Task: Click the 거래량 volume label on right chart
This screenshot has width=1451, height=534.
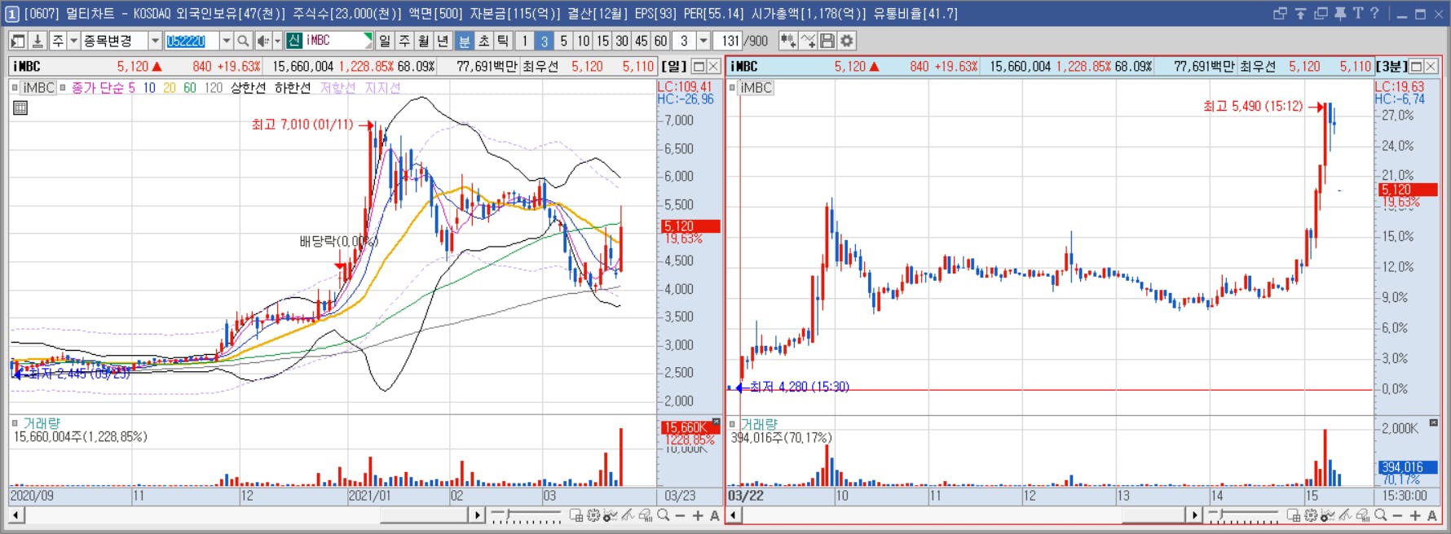Action: tap(759, 424)
